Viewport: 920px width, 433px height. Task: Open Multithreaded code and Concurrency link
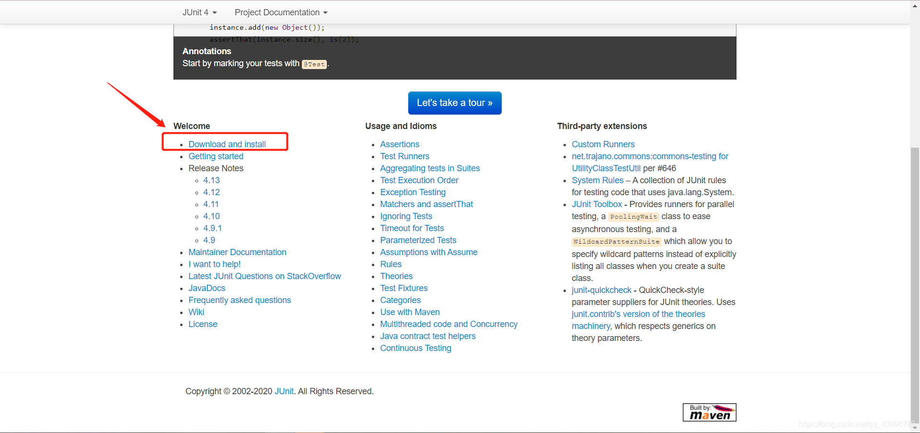449,324
